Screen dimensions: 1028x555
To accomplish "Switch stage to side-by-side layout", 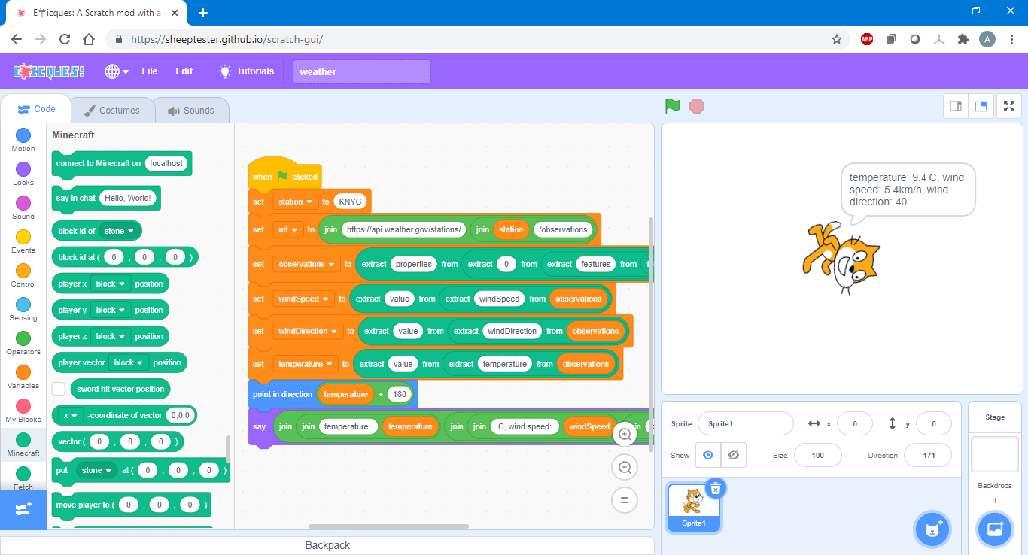I will 981,106.
